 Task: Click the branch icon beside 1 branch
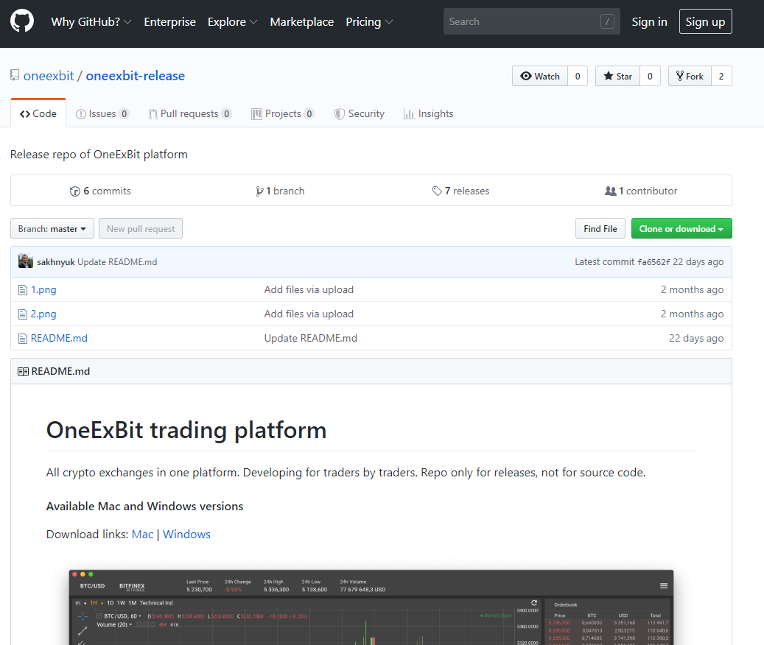(260, 191)
